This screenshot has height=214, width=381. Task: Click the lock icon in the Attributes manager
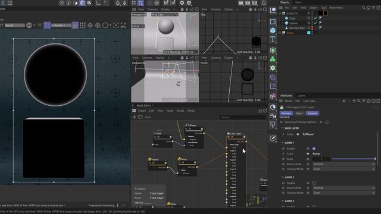pos(368,101)
